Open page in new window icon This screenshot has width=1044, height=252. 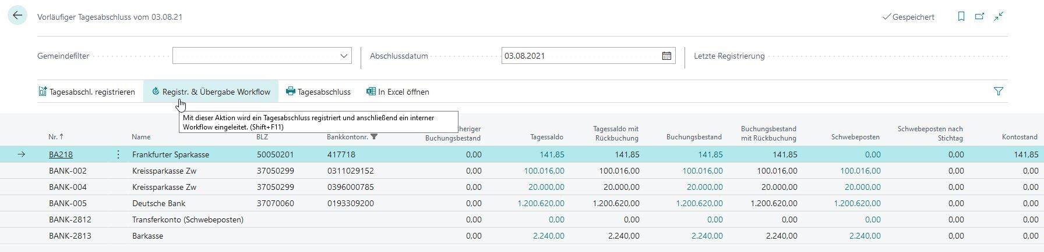(x=980, y=17)
